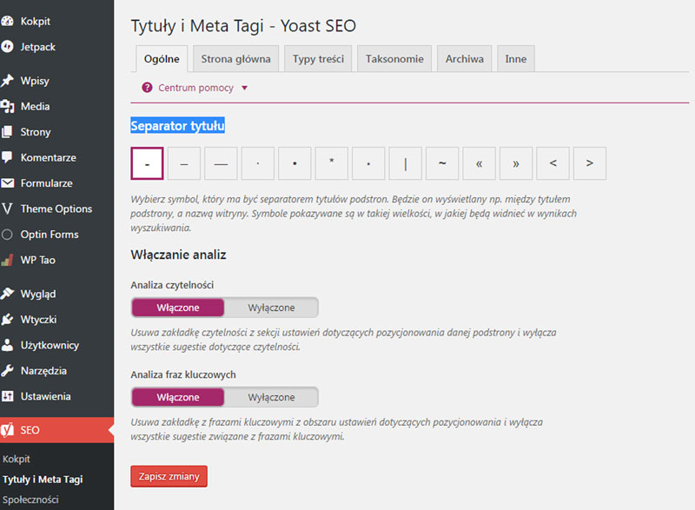Click the Użytkownicy user icon
Viewport: 695px width, 510px height.
pos(7,345)
